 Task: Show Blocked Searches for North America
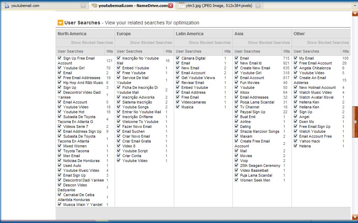(x=92, y=43)
